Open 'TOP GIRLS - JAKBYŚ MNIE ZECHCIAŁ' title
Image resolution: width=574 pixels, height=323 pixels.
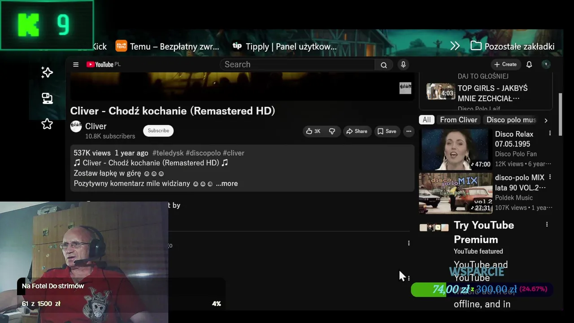(x=493, y=93)
